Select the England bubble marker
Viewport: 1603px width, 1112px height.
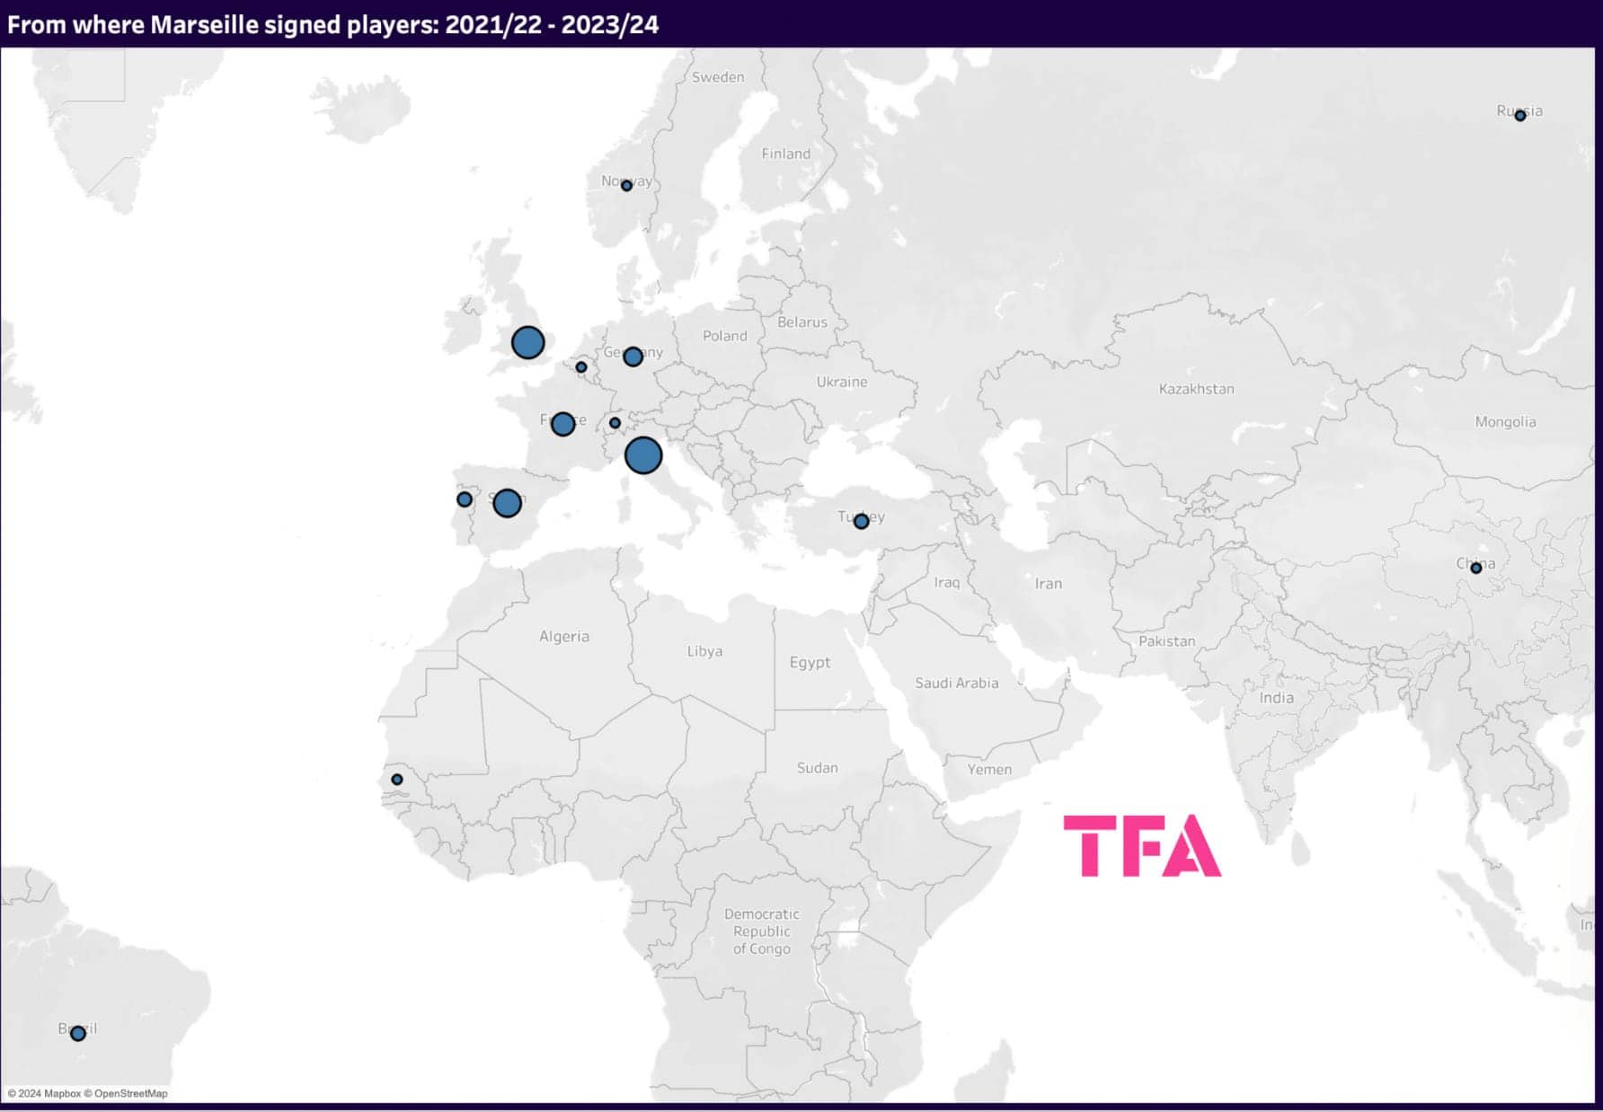coord(527,342)
